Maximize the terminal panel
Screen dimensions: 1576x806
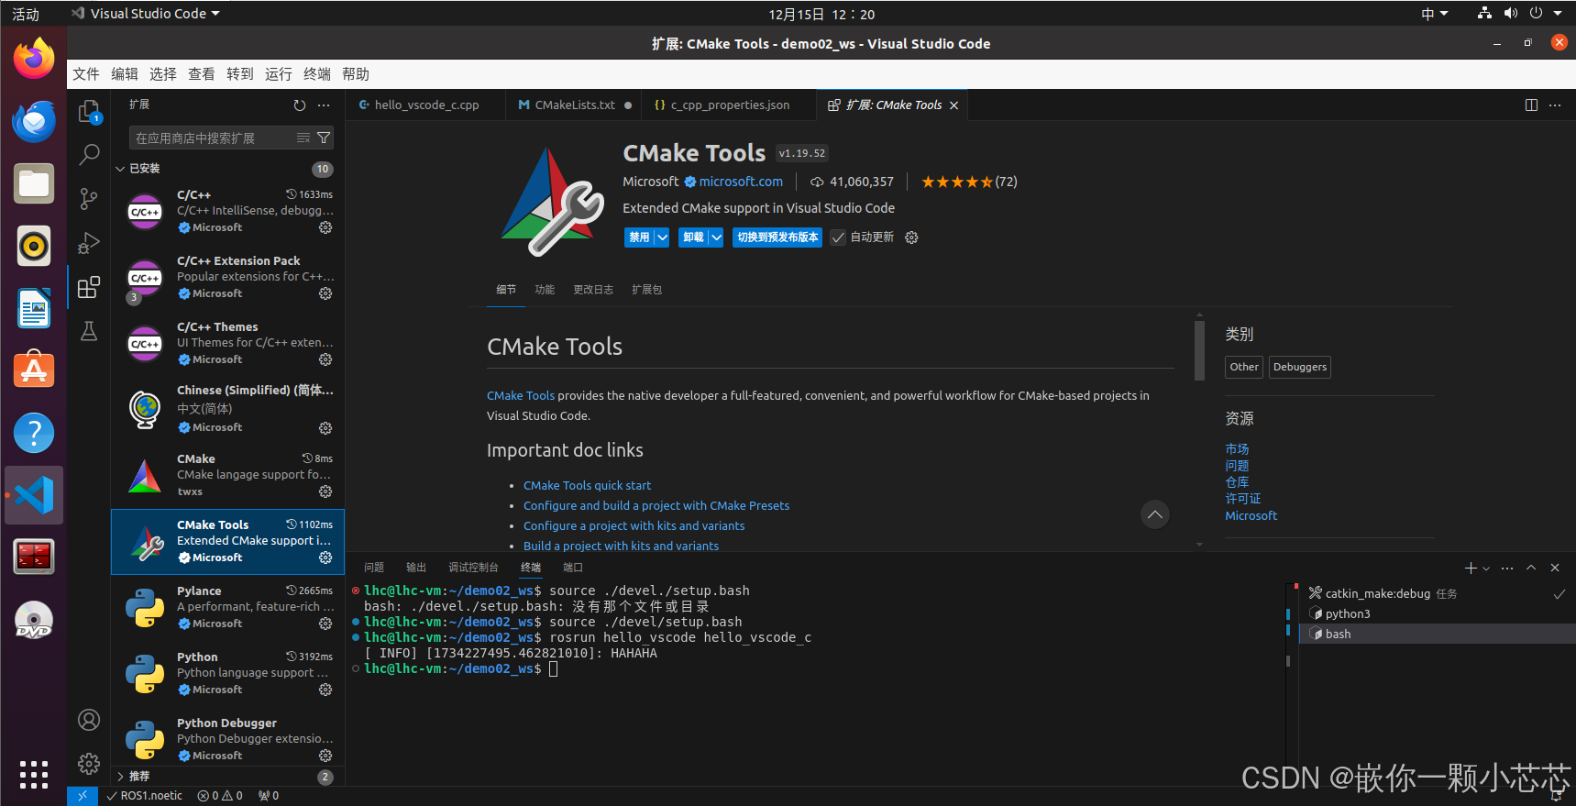click(1531, 568)
